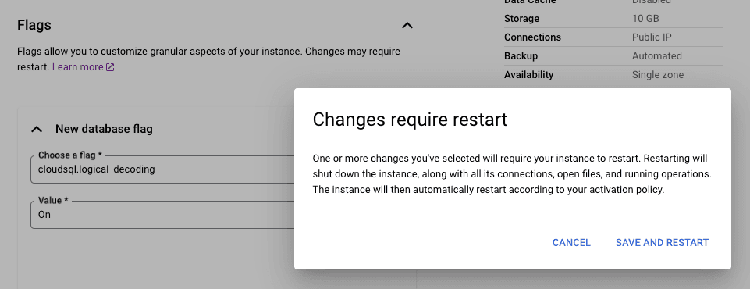
Task: Click the Backup Automated value
Action: (x=656, y=56)
